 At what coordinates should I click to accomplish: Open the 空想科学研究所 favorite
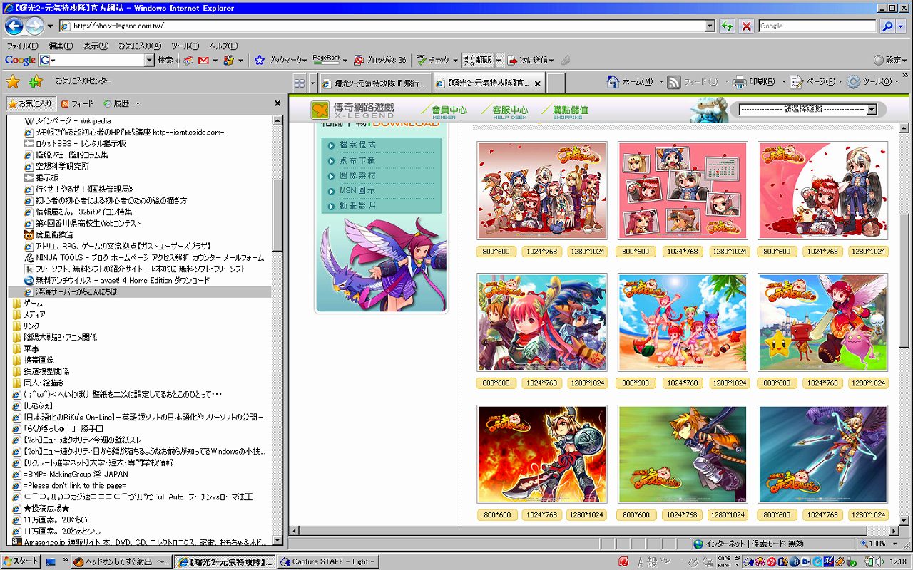(x=56, y=166)
